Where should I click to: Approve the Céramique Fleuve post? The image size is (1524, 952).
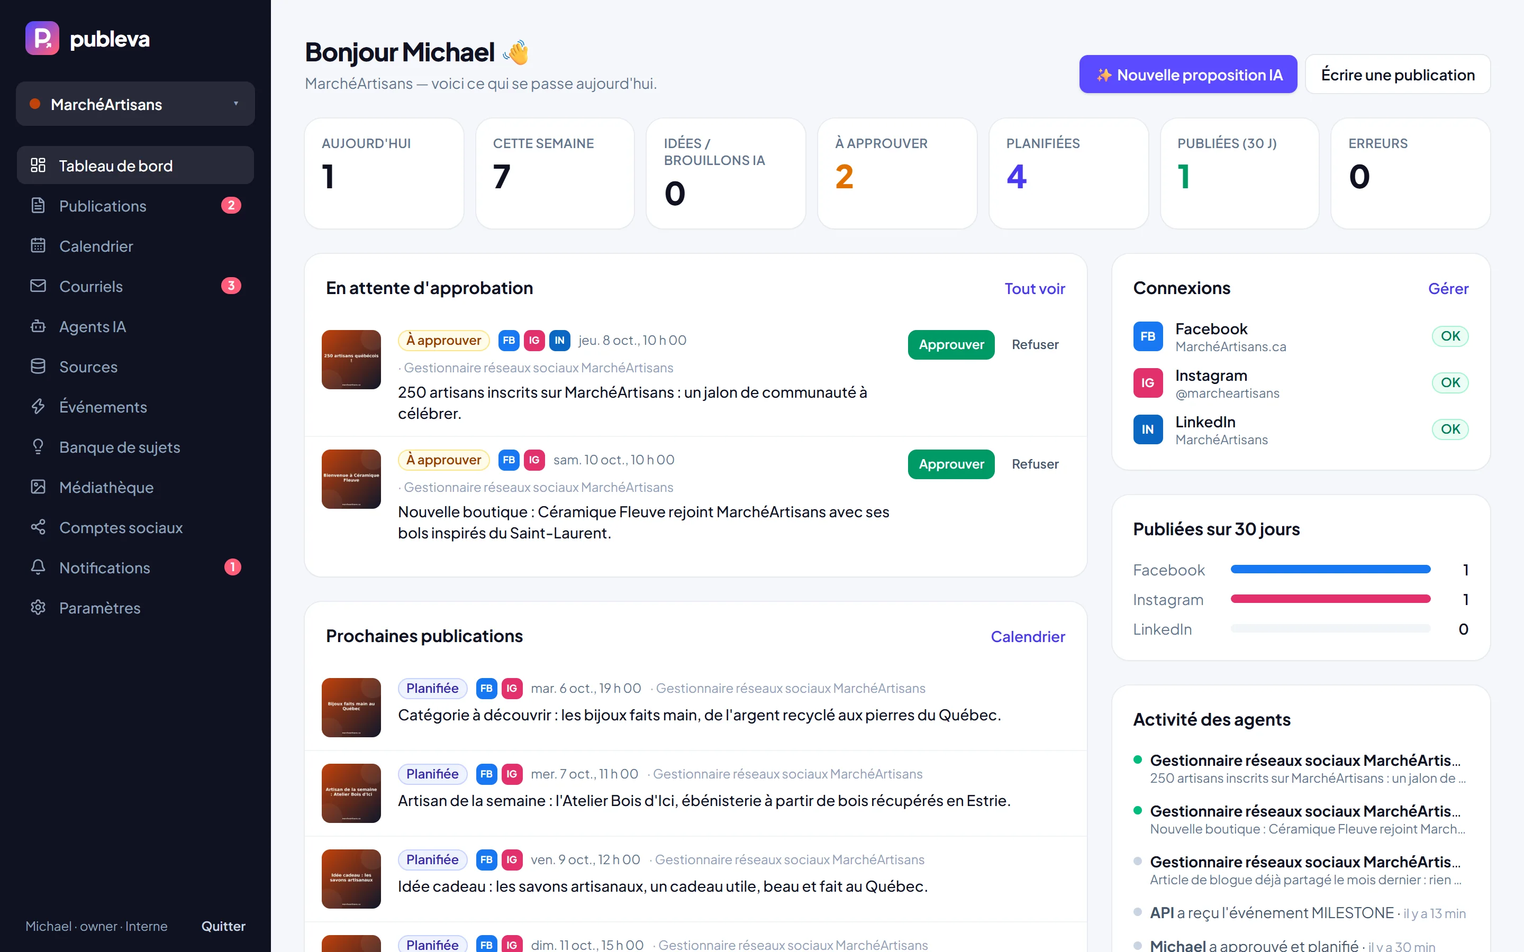point(951,464)
